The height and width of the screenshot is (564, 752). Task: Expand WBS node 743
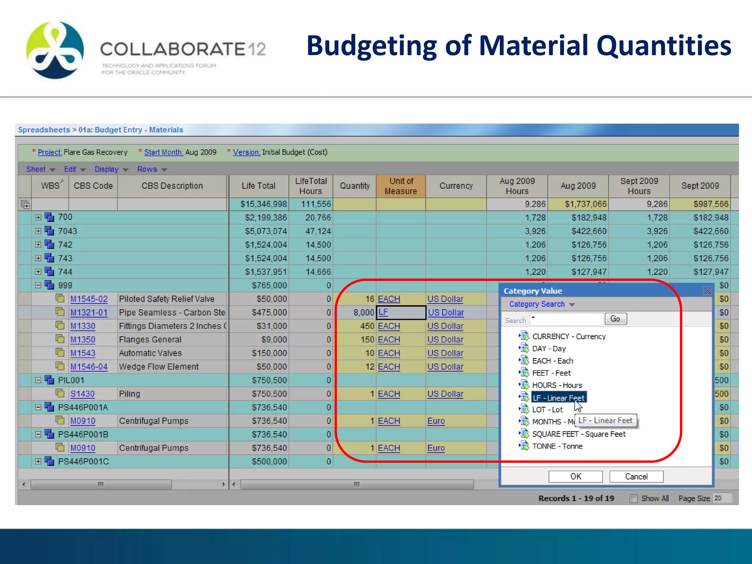tap(38, 258)
